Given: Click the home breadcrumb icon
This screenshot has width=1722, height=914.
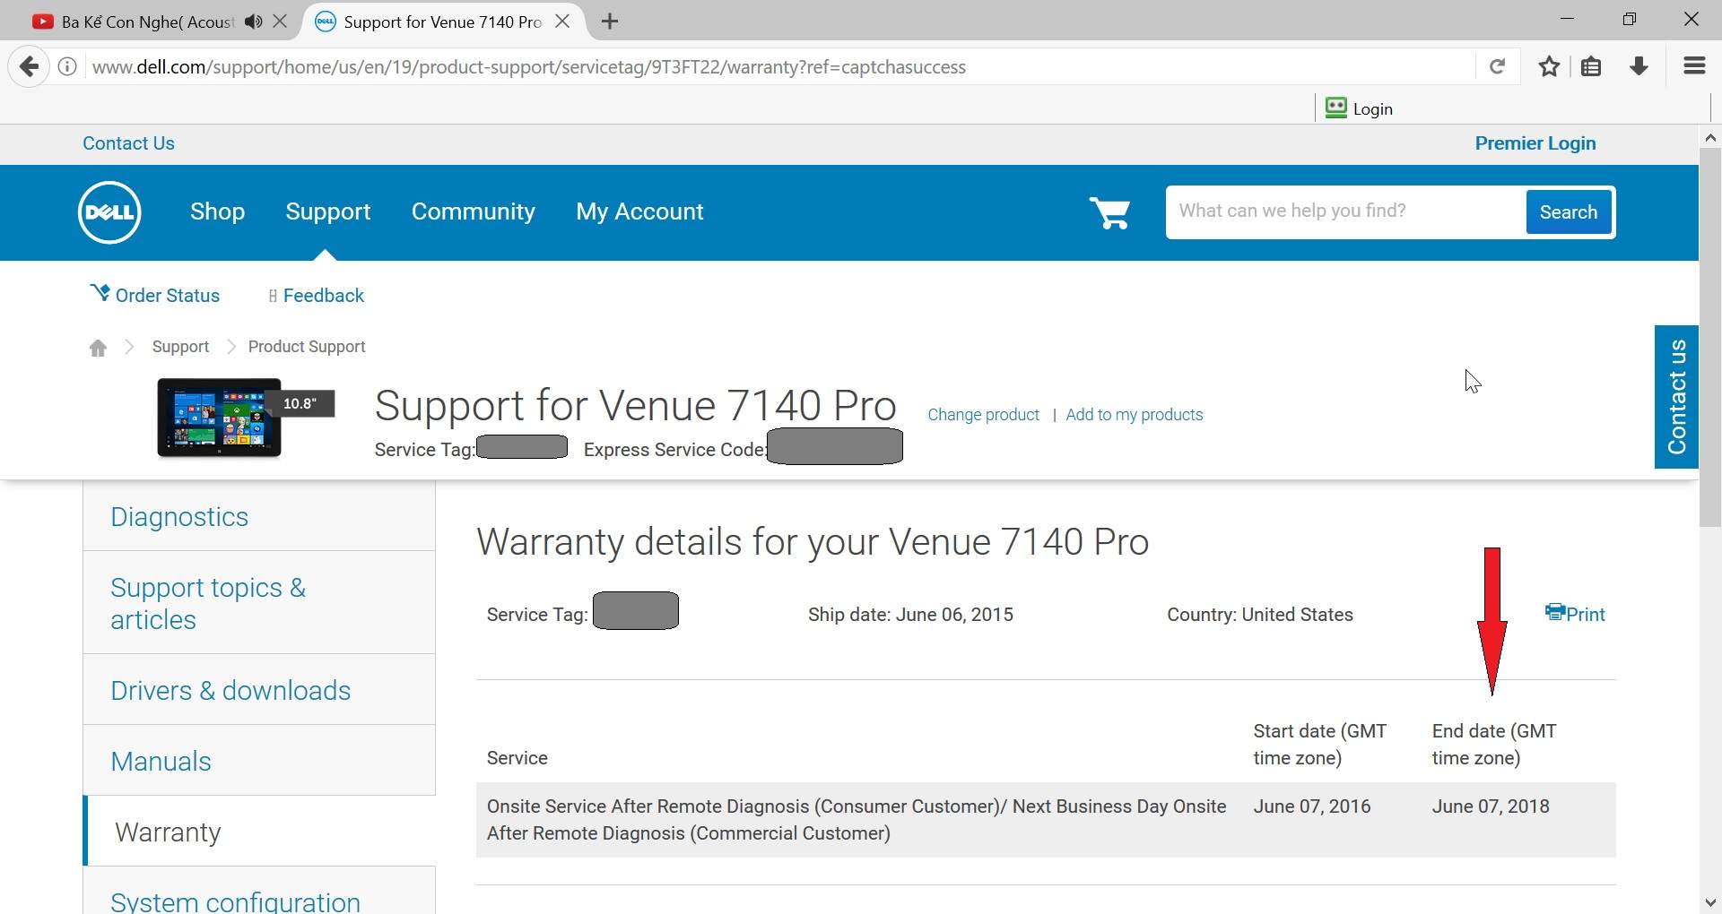Looking at the screenshot, I should pyautogui.click(x=98, y=348).
